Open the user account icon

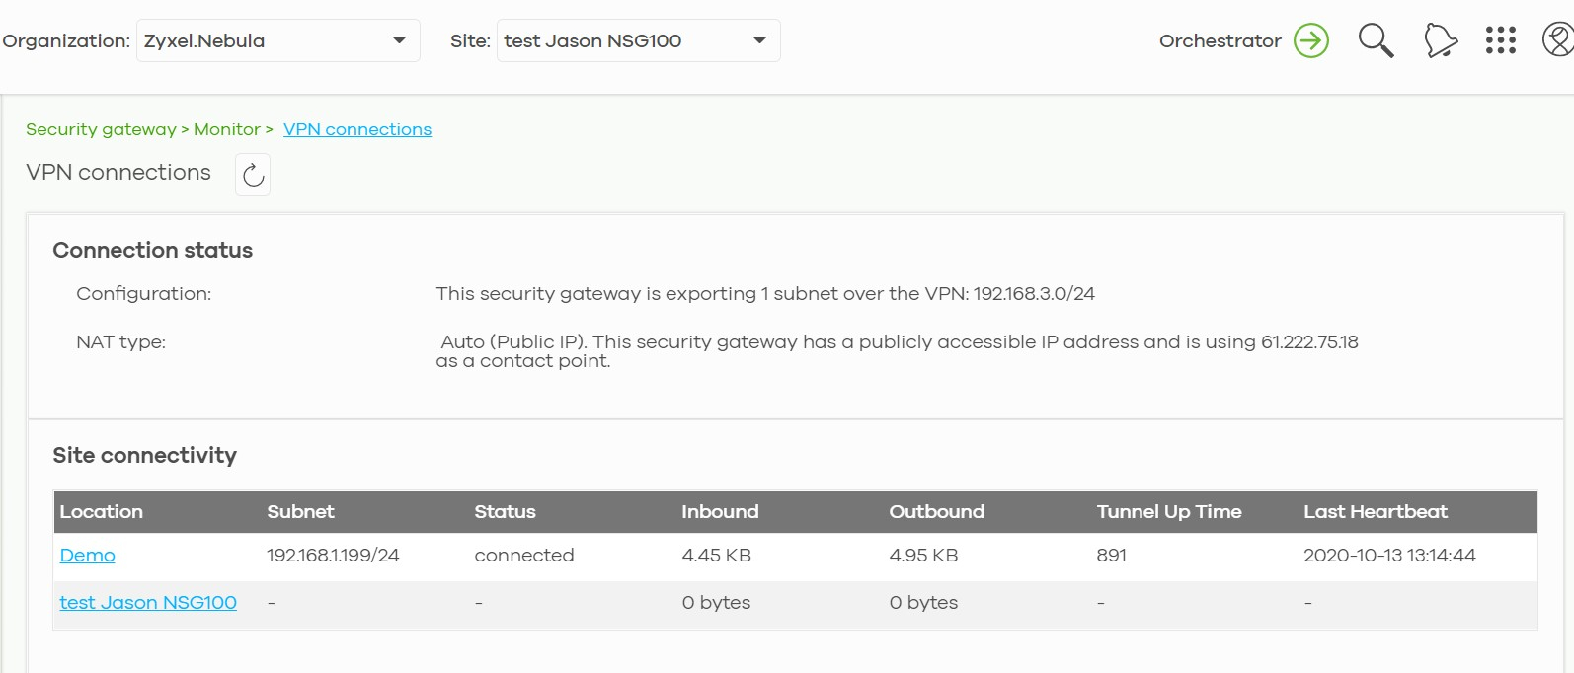coord(1557,40)
